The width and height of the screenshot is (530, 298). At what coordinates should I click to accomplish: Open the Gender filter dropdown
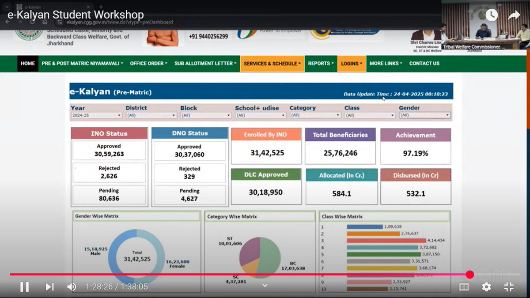pyautogui.click(x=424, y=115)
